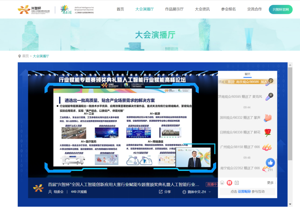Click the live video stream area
The width and height of the screenshot is (300, 213).
click(x=122, y=125)
